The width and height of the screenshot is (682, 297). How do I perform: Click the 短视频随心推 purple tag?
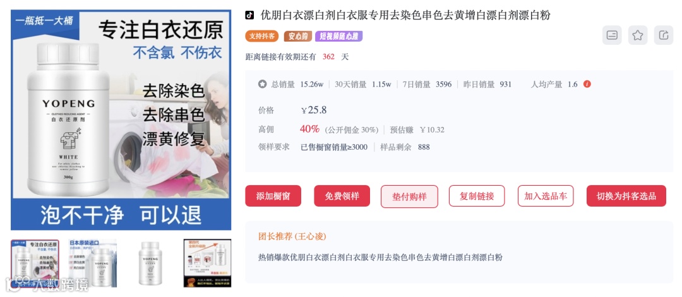pos(339,36)
